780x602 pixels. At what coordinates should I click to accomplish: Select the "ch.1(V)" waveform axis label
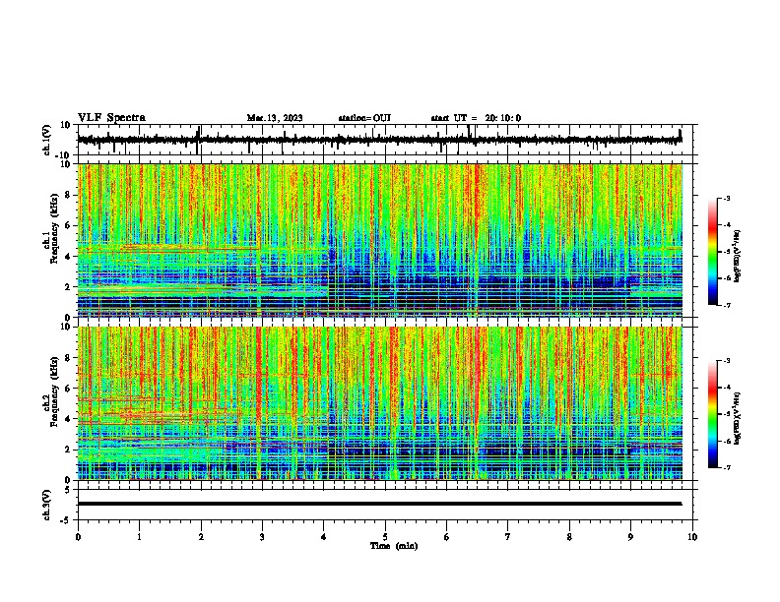47,140
